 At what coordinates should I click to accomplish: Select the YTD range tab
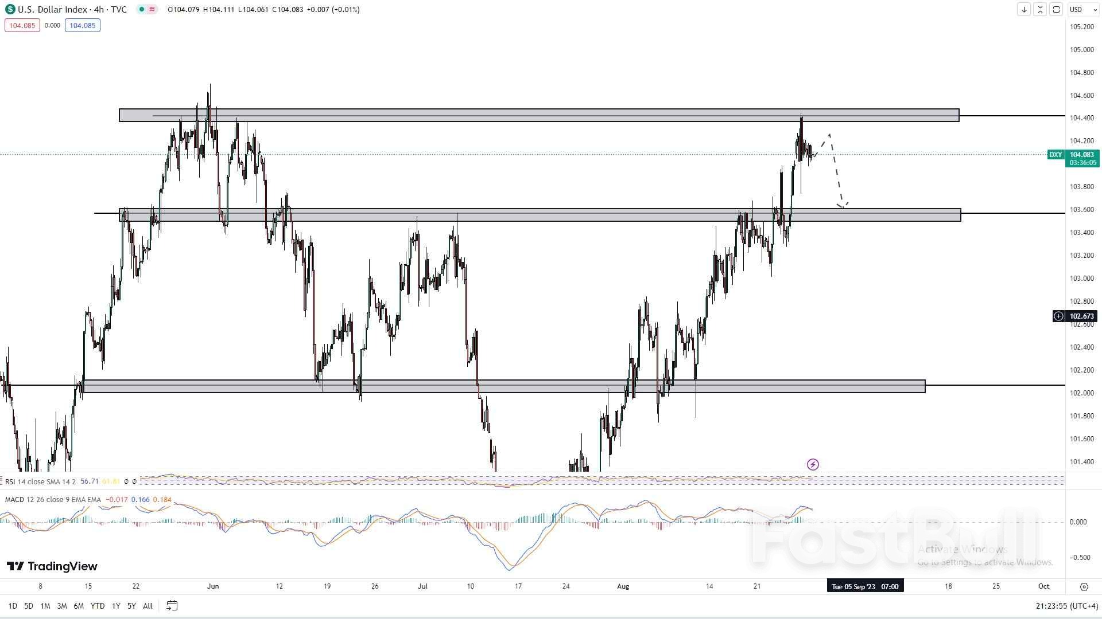point(97,605)
